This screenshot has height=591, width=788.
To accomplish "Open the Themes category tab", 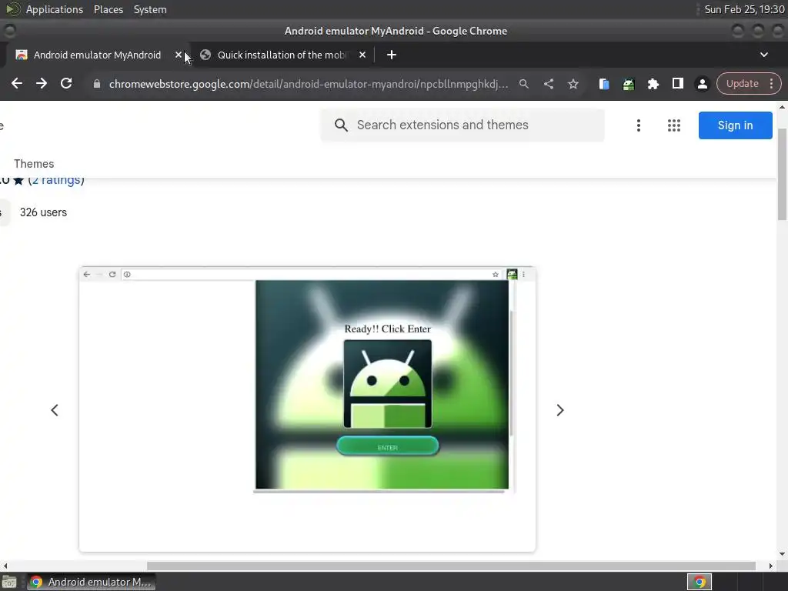I will [34, 164].
